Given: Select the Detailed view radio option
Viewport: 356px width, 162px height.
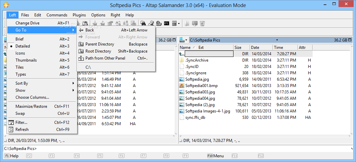Looking at the screenshot, I should (42, 46).
